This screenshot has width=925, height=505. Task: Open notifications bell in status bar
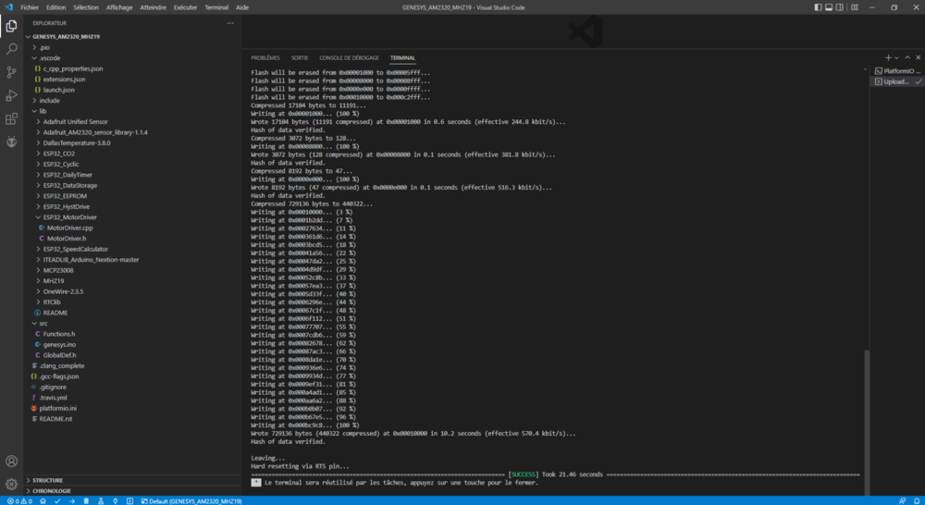click(x=917, y=501)
